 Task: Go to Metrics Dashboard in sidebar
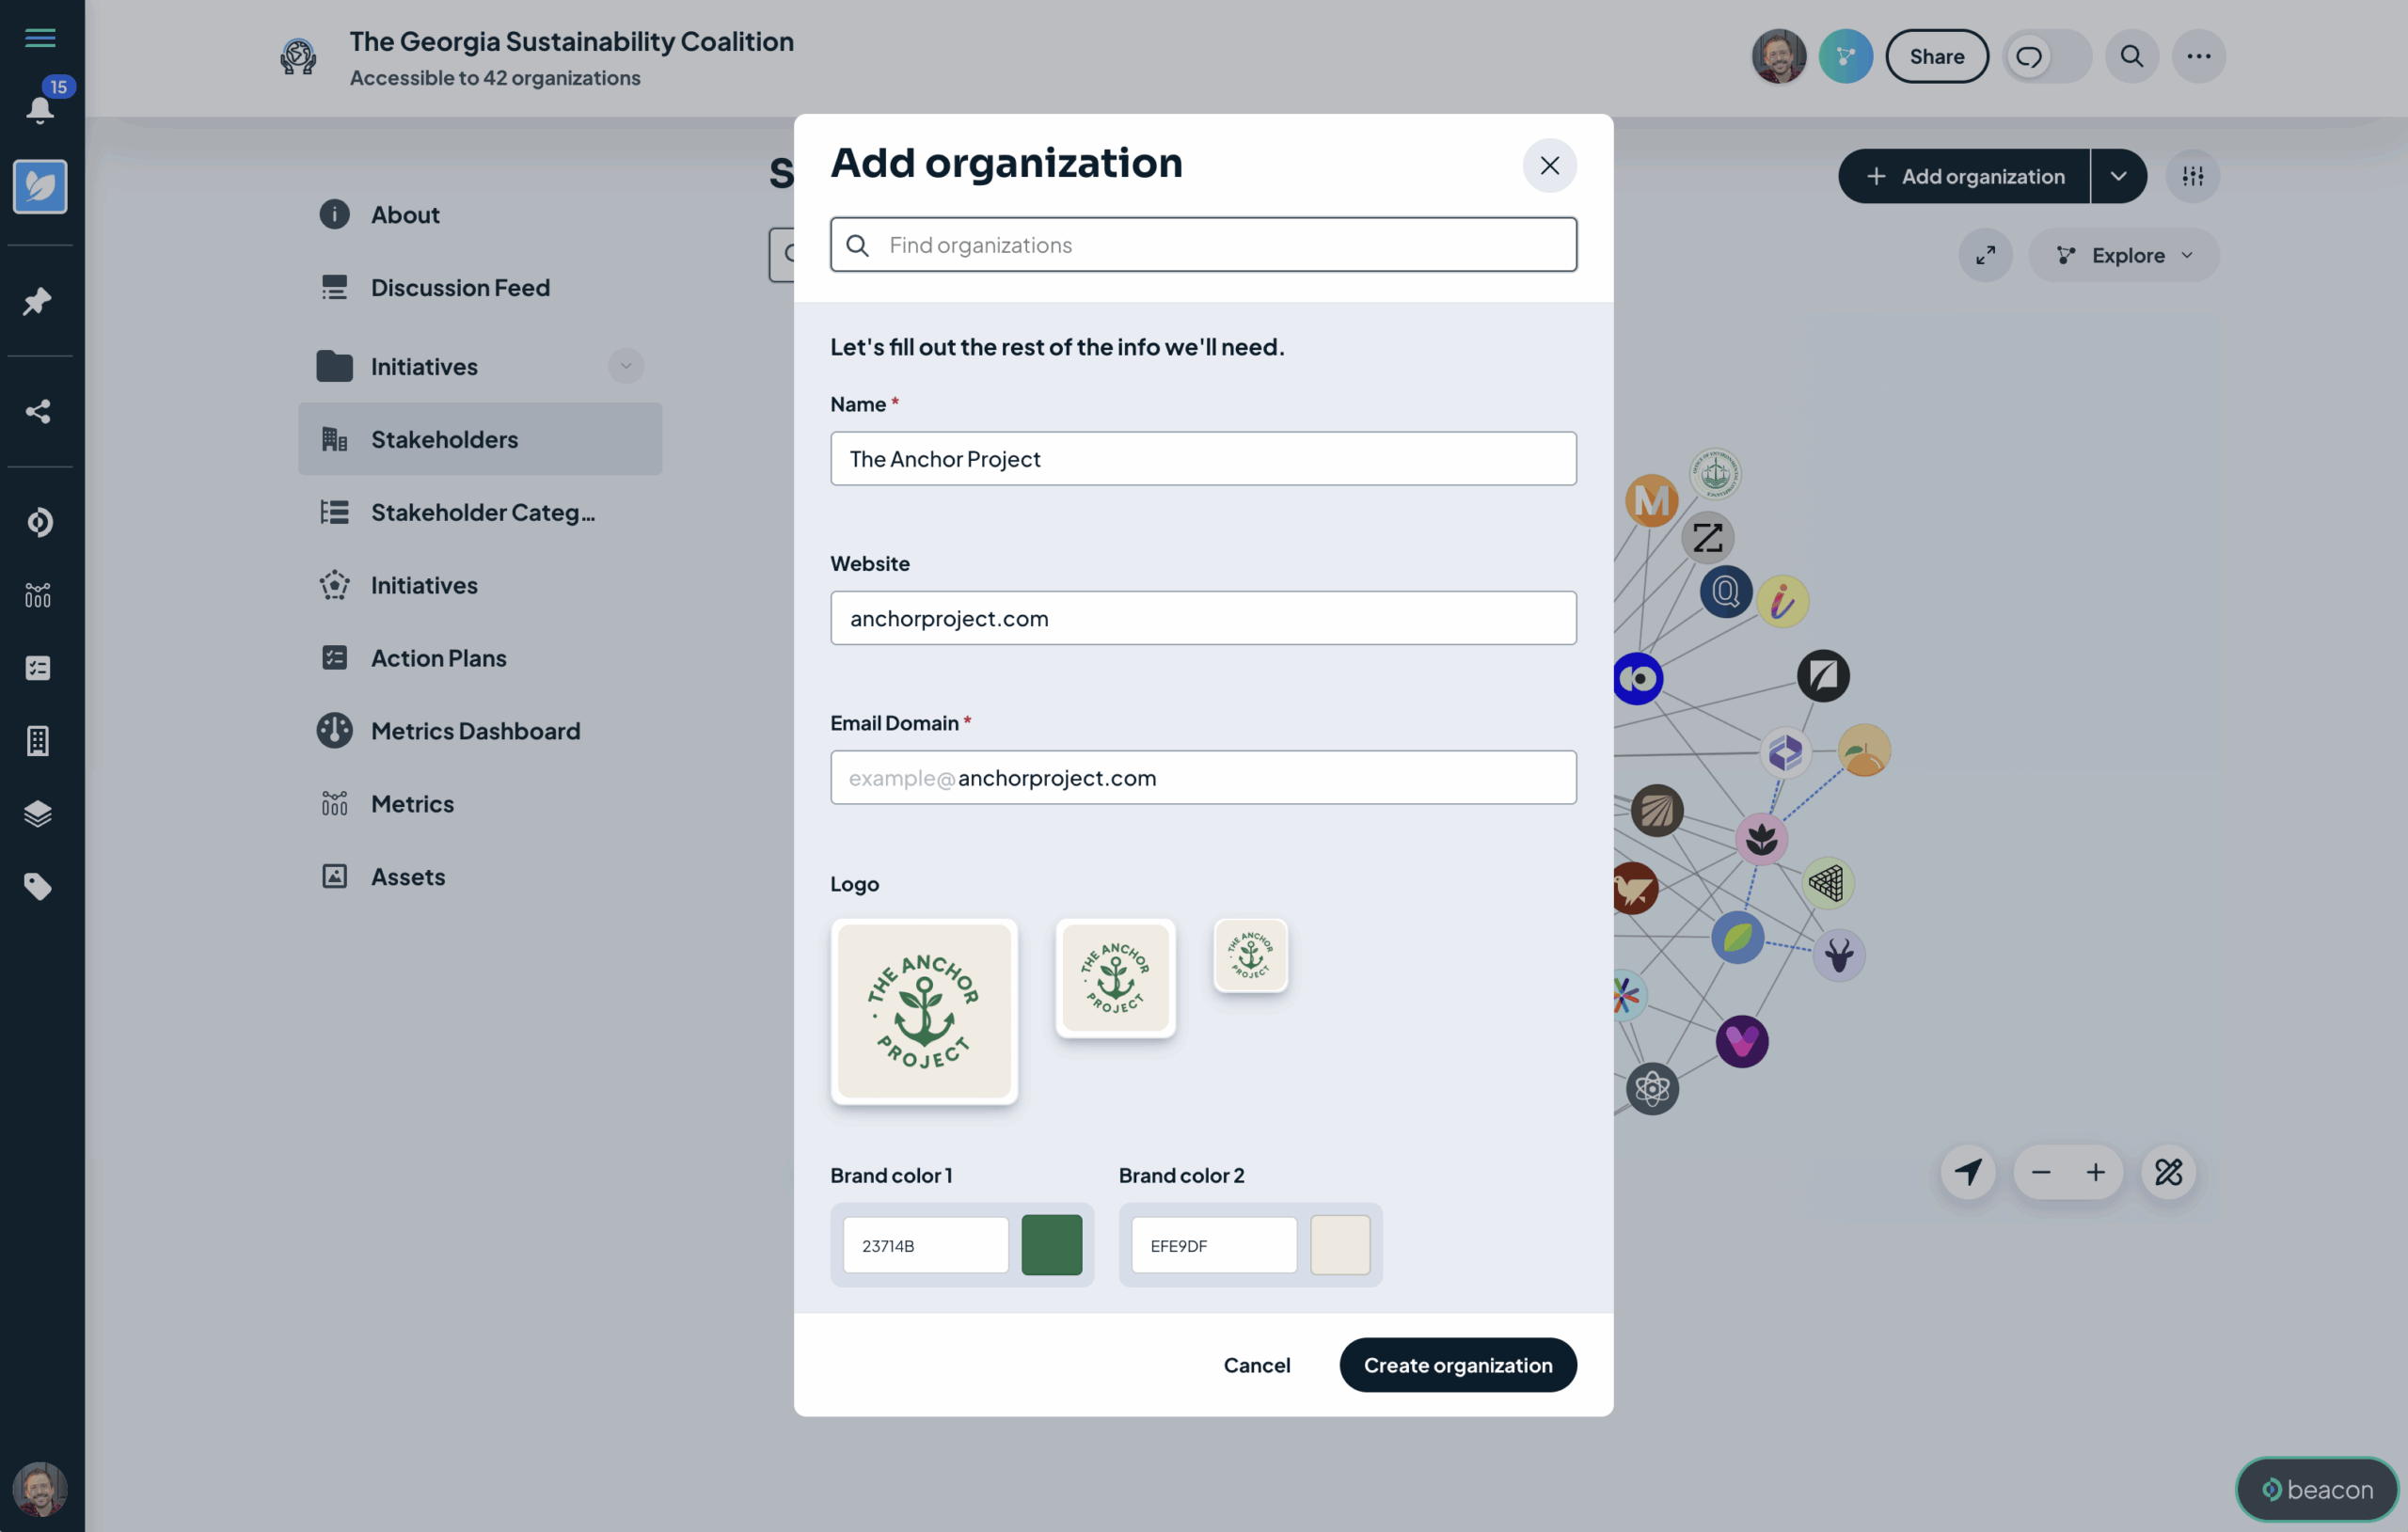coord(475,731)
